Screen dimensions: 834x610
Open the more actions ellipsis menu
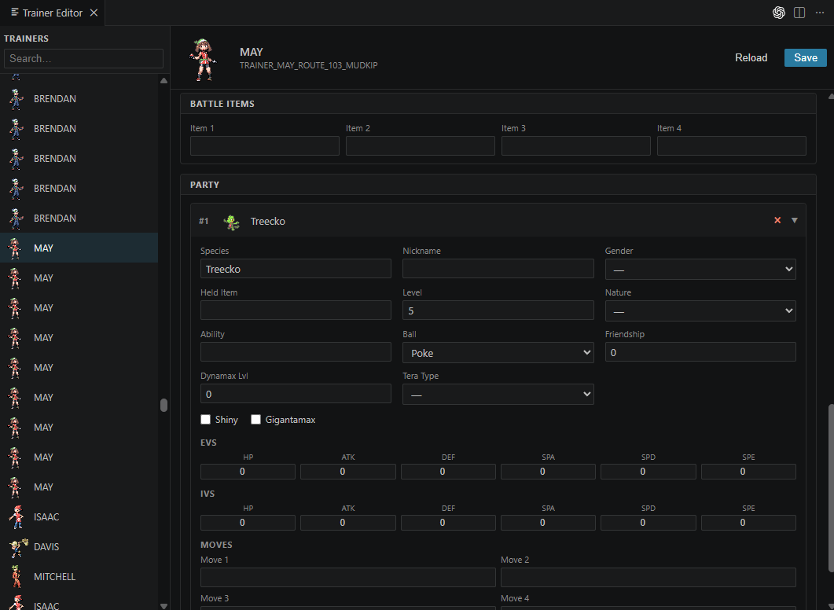click(x=820, y=13)
